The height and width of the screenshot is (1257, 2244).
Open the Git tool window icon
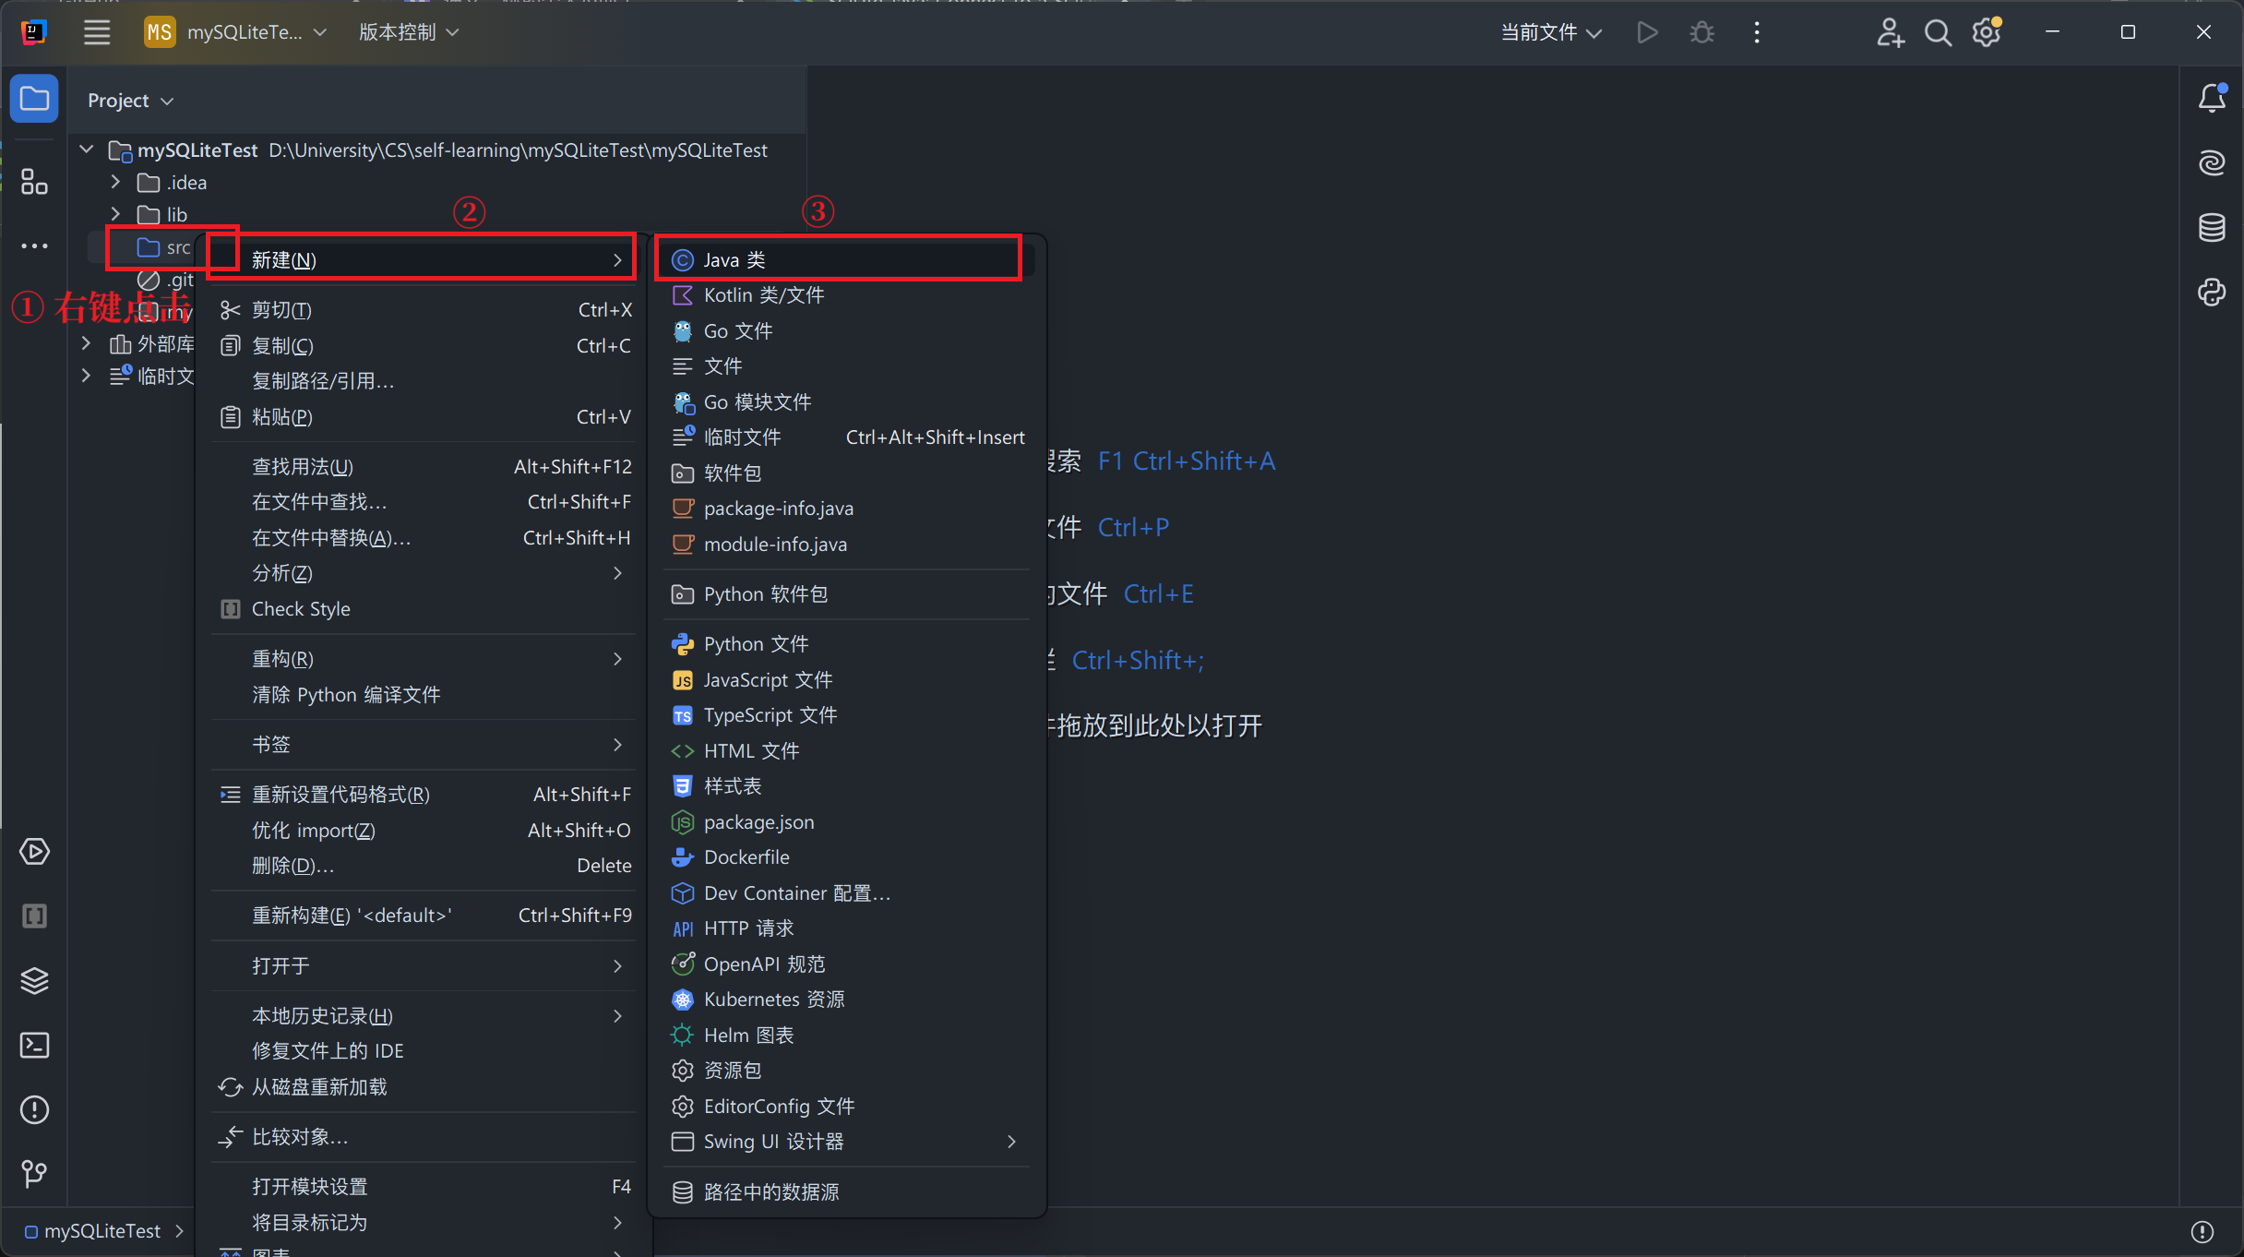point(34,1173)
